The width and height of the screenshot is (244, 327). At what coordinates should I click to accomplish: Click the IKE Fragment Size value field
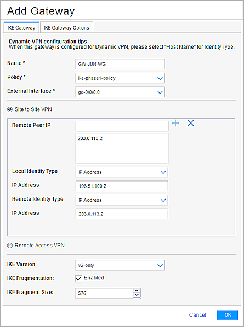click(104, 293)
